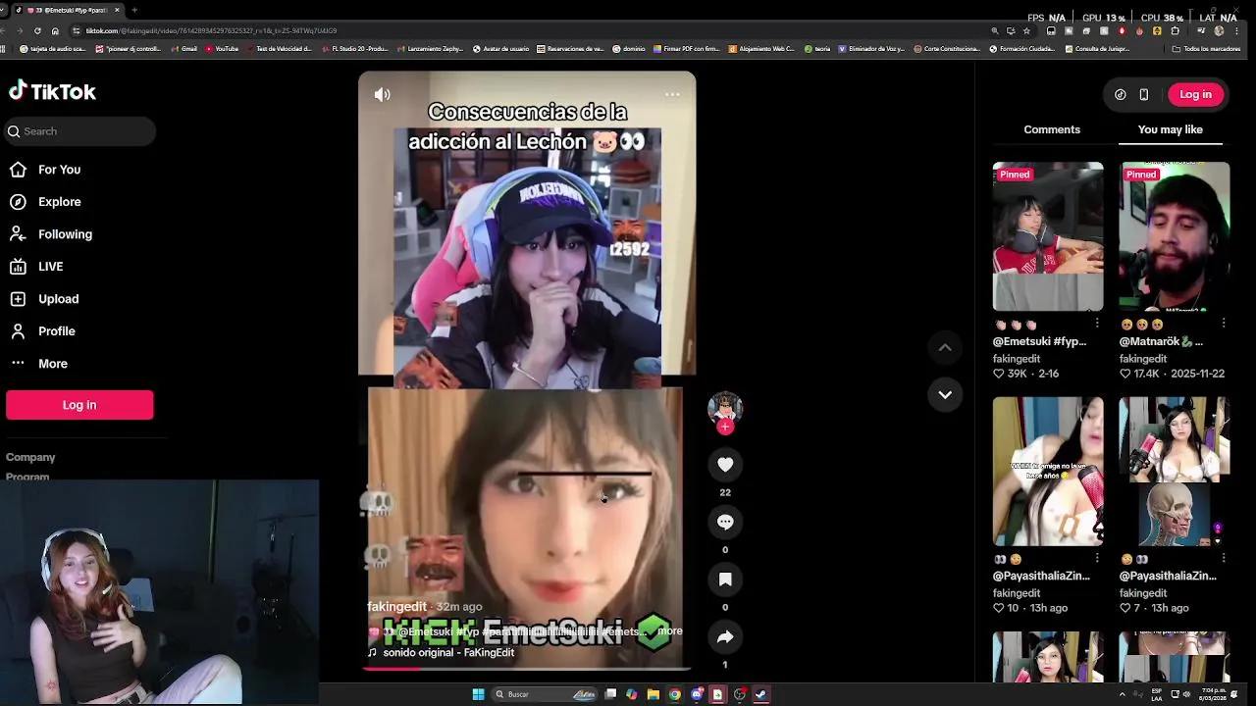Click browser reload button

[37, 30]
